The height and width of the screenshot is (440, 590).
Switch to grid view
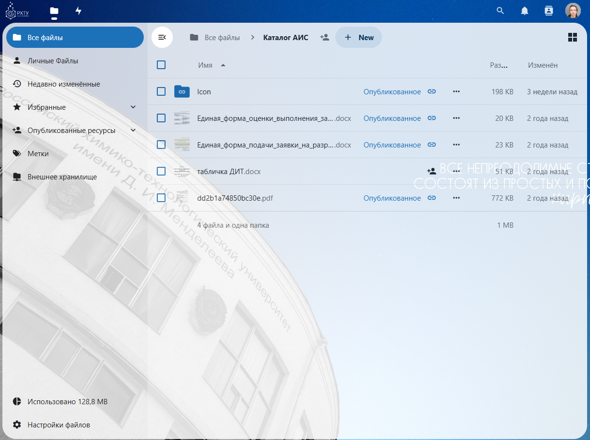573,37
